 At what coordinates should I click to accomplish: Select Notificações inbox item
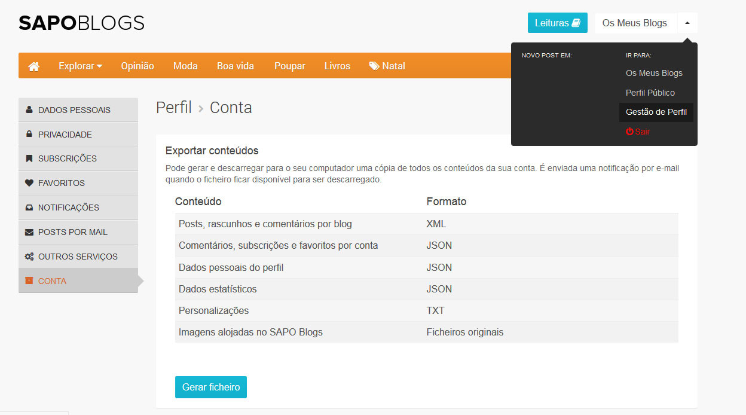pyautogui.click(x=68, y=208)
